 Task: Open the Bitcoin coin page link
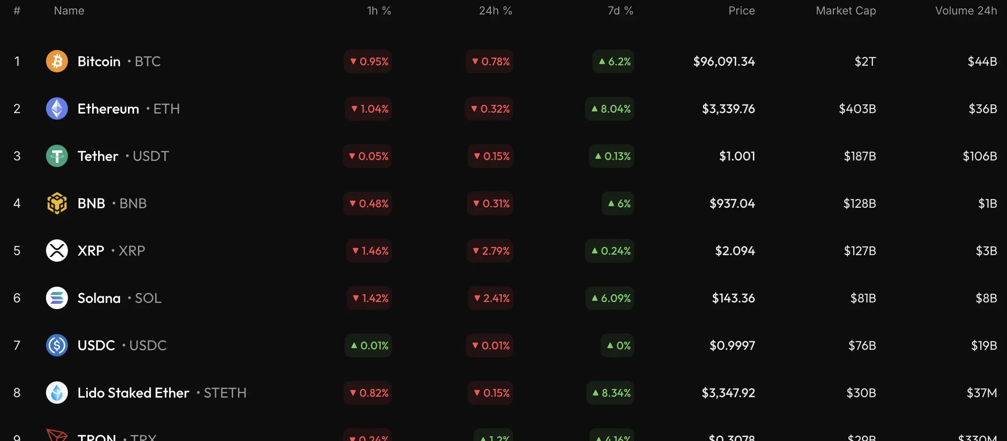click(x=99, y=61)
